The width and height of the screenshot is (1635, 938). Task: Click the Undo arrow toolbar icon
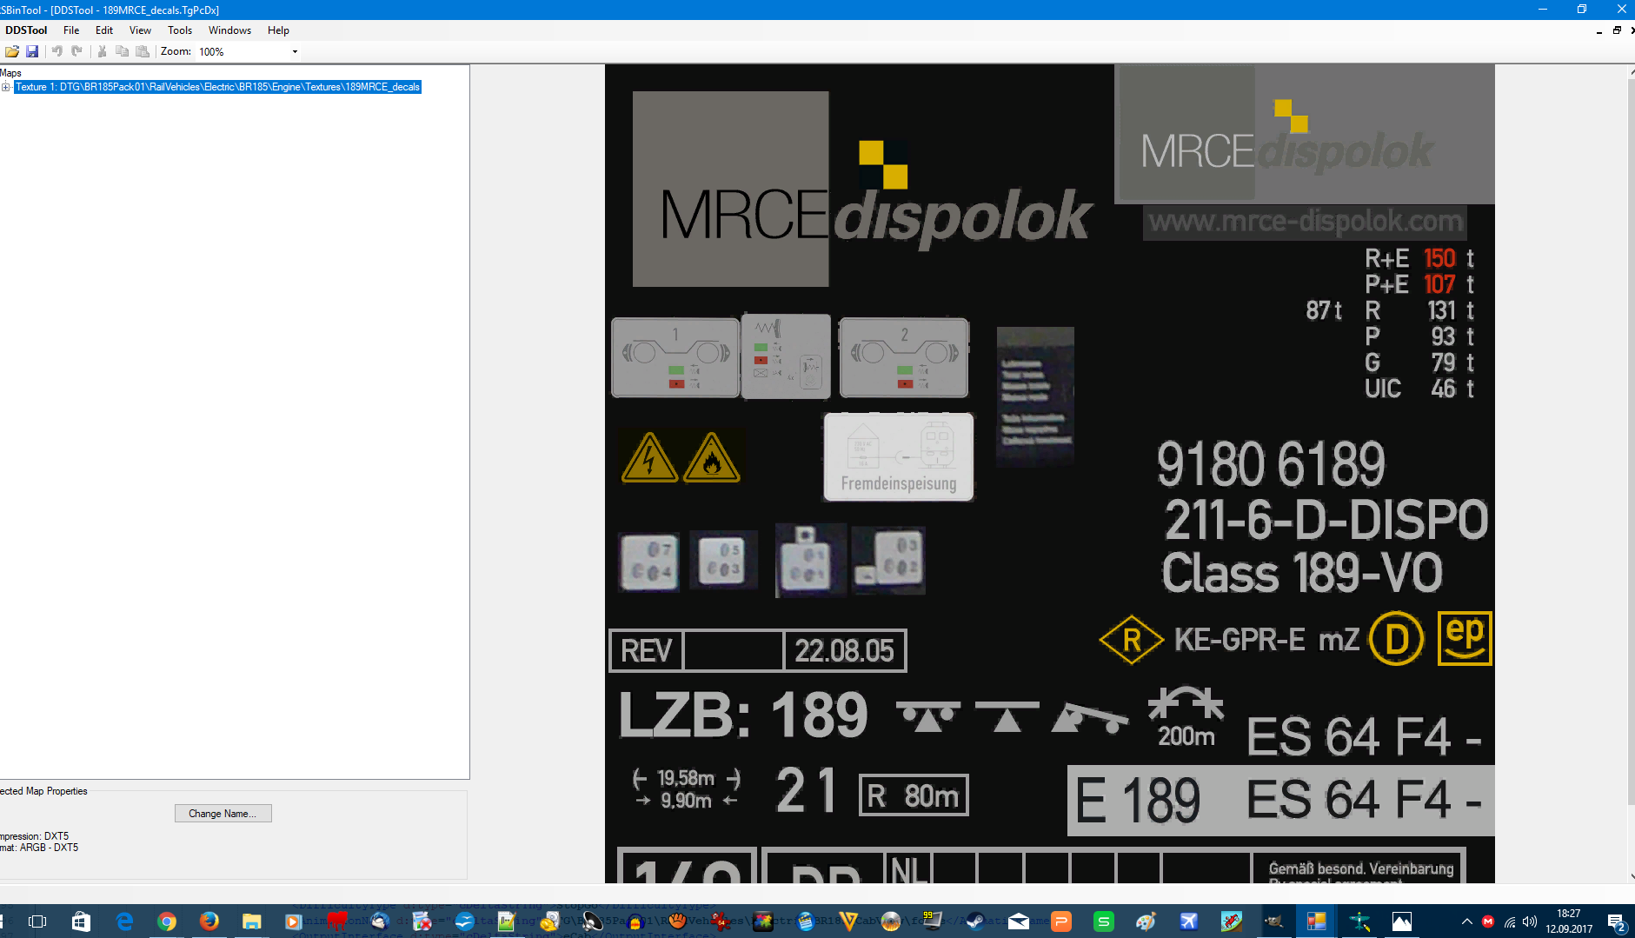pyautogui.click(x=57, y=51)
